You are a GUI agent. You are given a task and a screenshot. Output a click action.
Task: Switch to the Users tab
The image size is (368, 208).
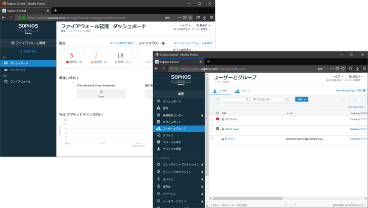click(220, 91)
